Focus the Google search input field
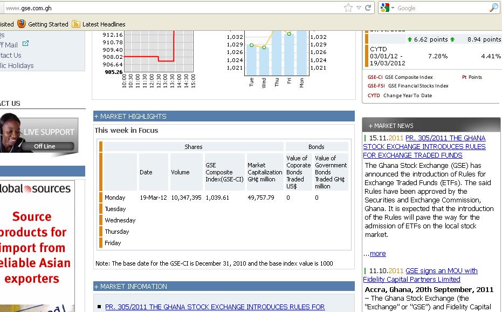Viewport: 502px width, 312px height. pyautogui.click(x=443, y=8)
